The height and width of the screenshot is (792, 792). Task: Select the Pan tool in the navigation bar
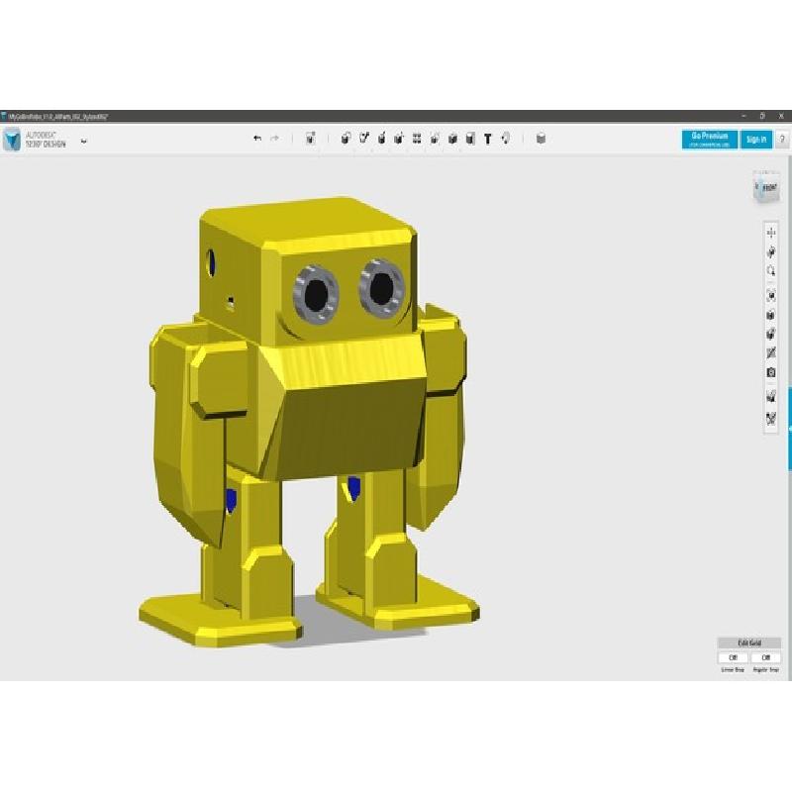(x=771, y=232)
